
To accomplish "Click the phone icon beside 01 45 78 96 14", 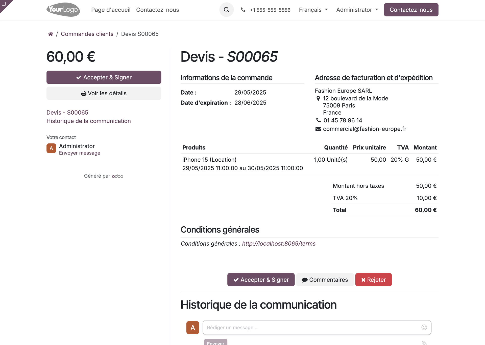I will [x=319, y=120].
